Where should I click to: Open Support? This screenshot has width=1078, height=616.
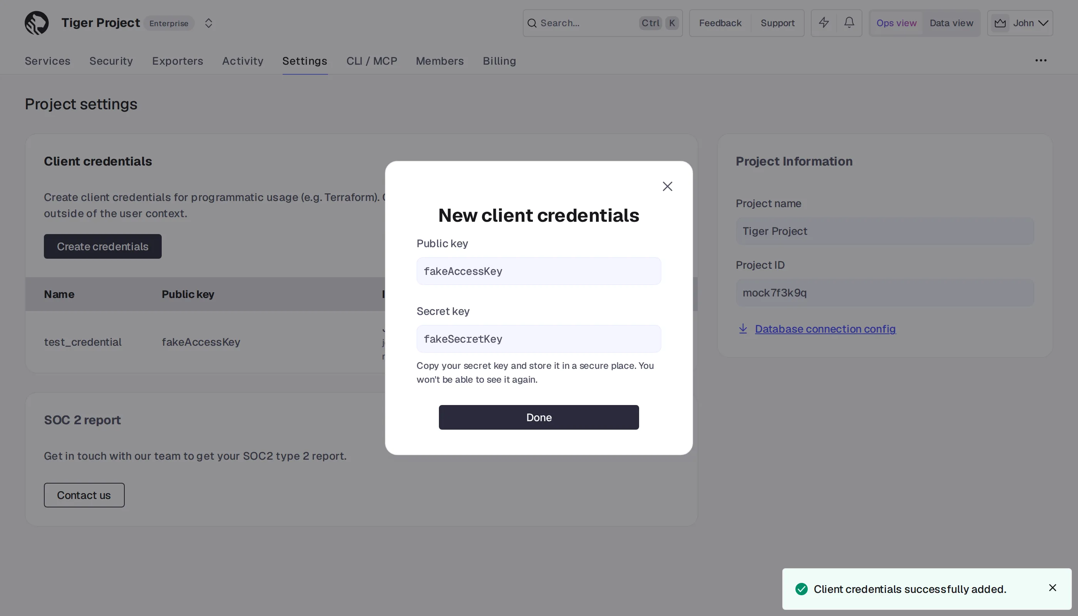point(778,23)
